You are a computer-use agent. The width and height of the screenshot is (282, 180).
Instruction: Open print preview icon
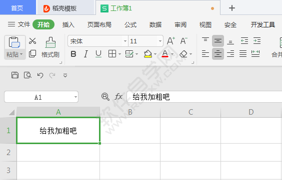point(27,75)
